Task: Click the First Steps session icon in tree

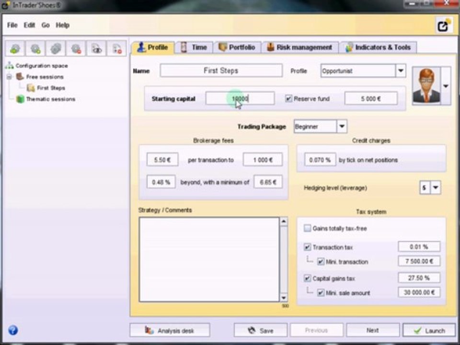Action: [x=31, y=88]
